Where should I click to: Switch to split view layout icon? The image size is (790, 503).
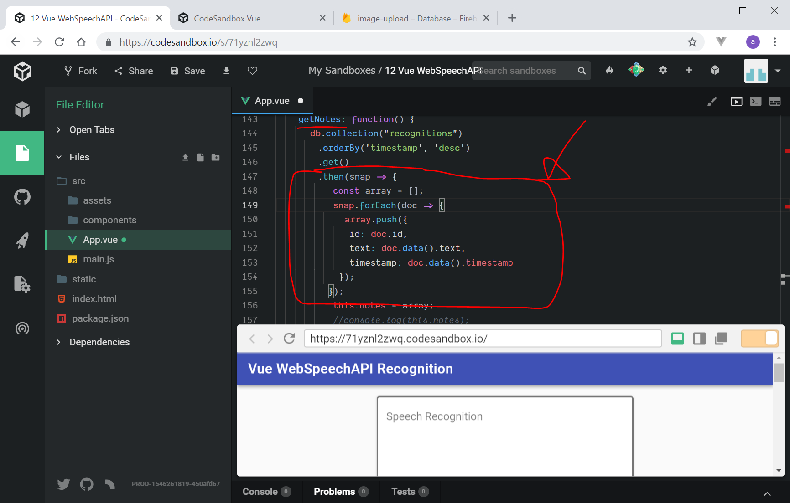coord(775,101)
